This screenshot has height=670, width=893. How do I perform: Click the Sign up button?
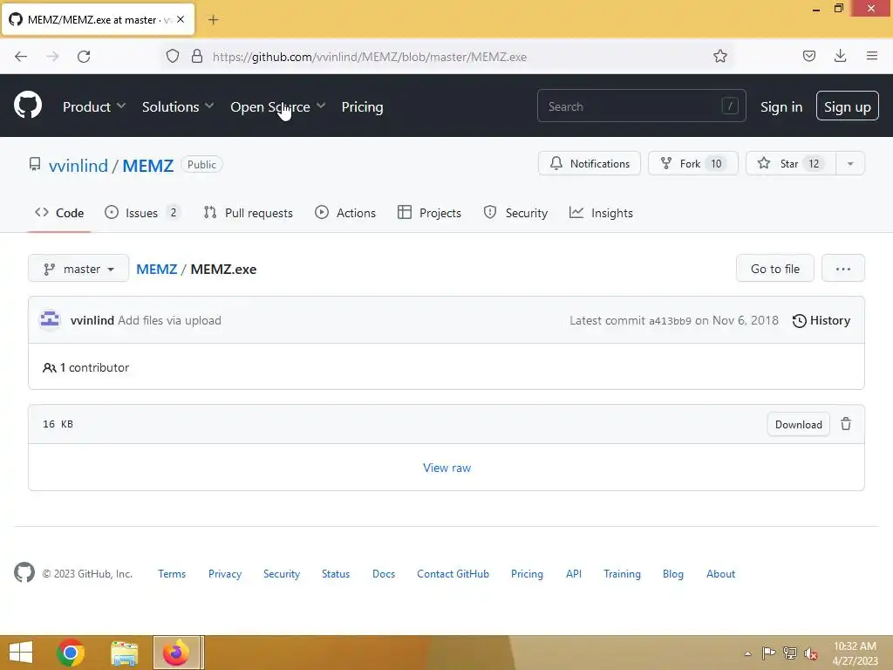[x=847, y=106]
